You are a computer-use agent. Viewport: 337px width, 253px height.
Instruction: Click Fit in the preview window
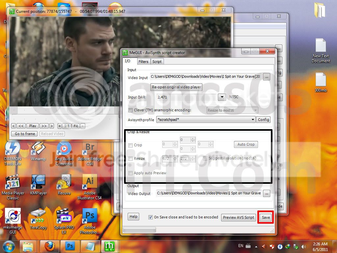click(x=76, y=126)
